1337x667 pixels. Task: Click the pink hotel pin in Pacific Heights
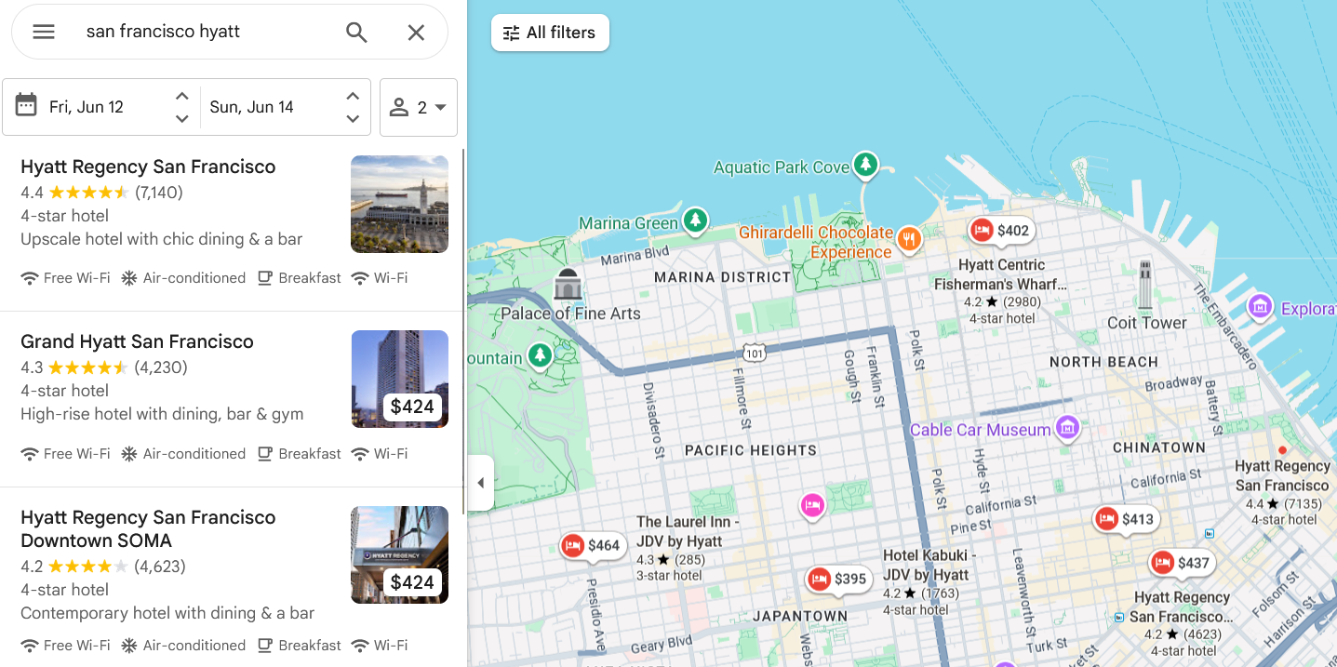812,505
